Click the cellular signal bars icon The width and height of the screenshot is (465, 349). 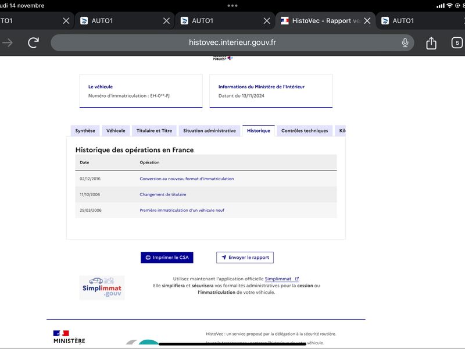click(x=441, y=6)
